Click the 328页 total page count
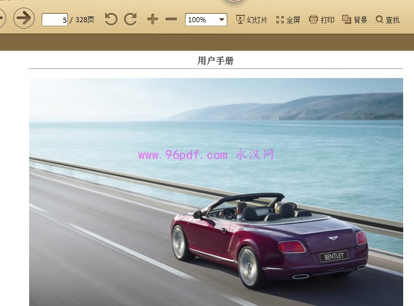This screenshot has height=306, width=414. pyautogui.click(x=85, y=20)
